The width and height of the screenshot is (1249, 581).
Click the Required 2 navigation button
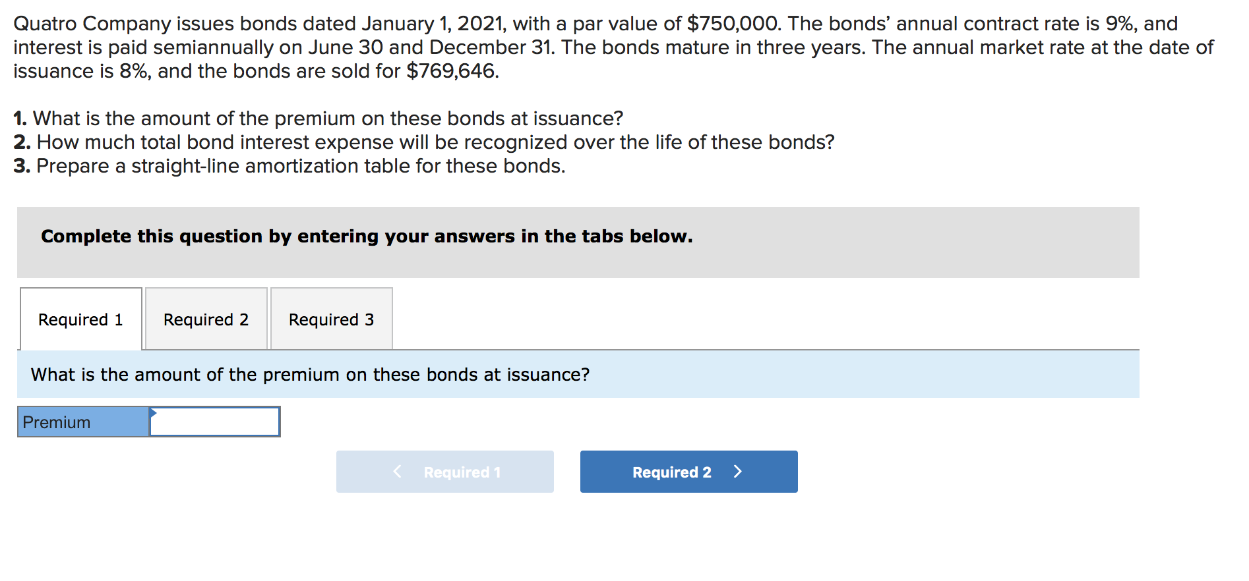(688, 471)
